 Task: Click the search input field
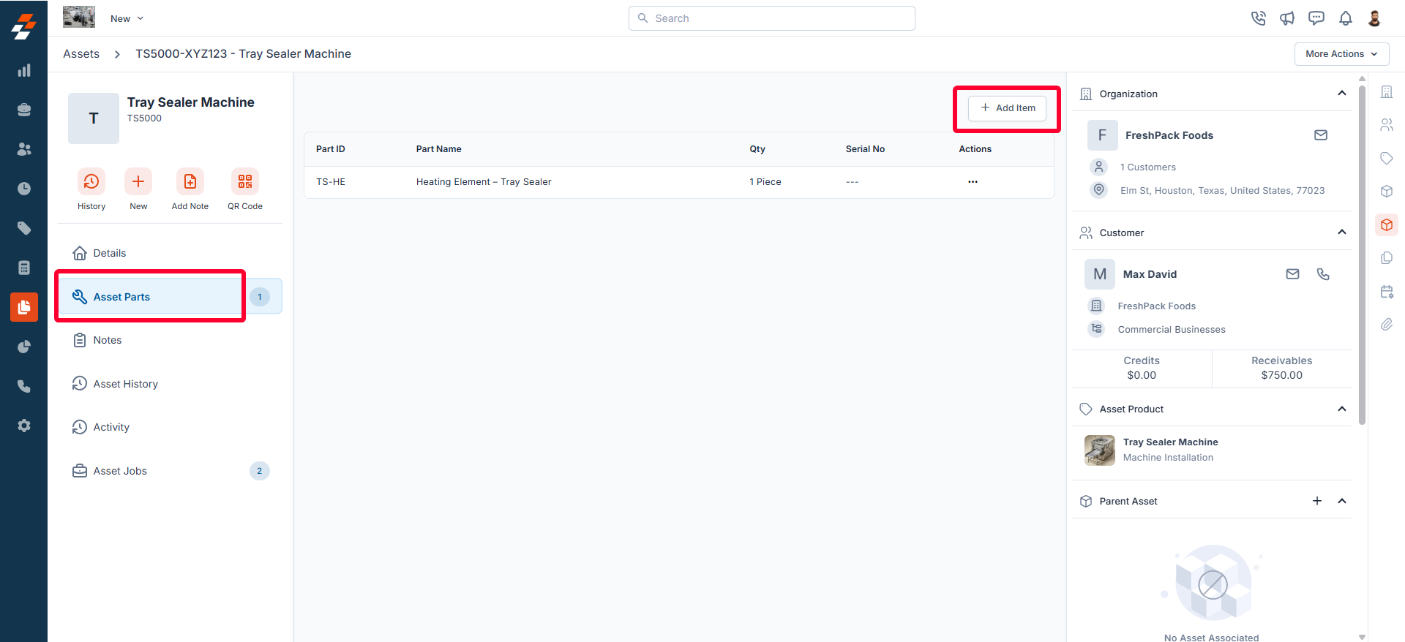pyautogui.click(x=771, y=18)
